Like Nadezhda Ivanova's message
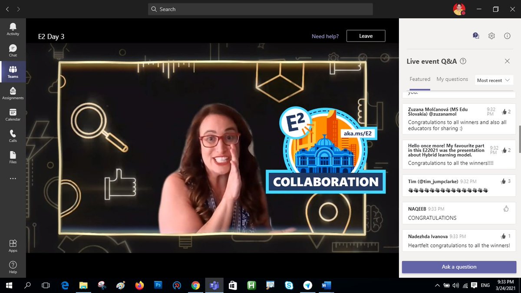This screenshot has width=521, height=293. point(503,236)
